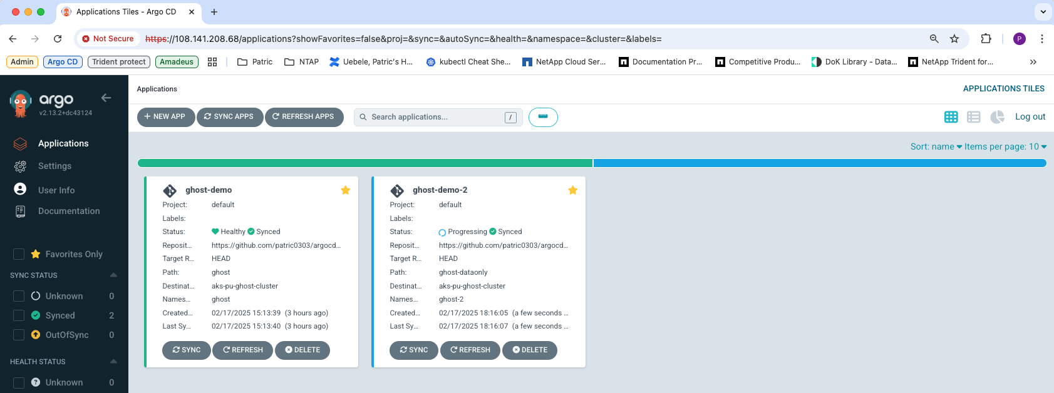This screenshot has width=1054, height=393.
Task: Click the Applications stack icon in the sidebar
Action: coord(20,144)
